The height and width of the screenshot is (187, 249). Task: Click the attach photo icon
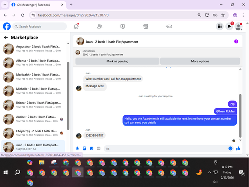pos(84,148)
